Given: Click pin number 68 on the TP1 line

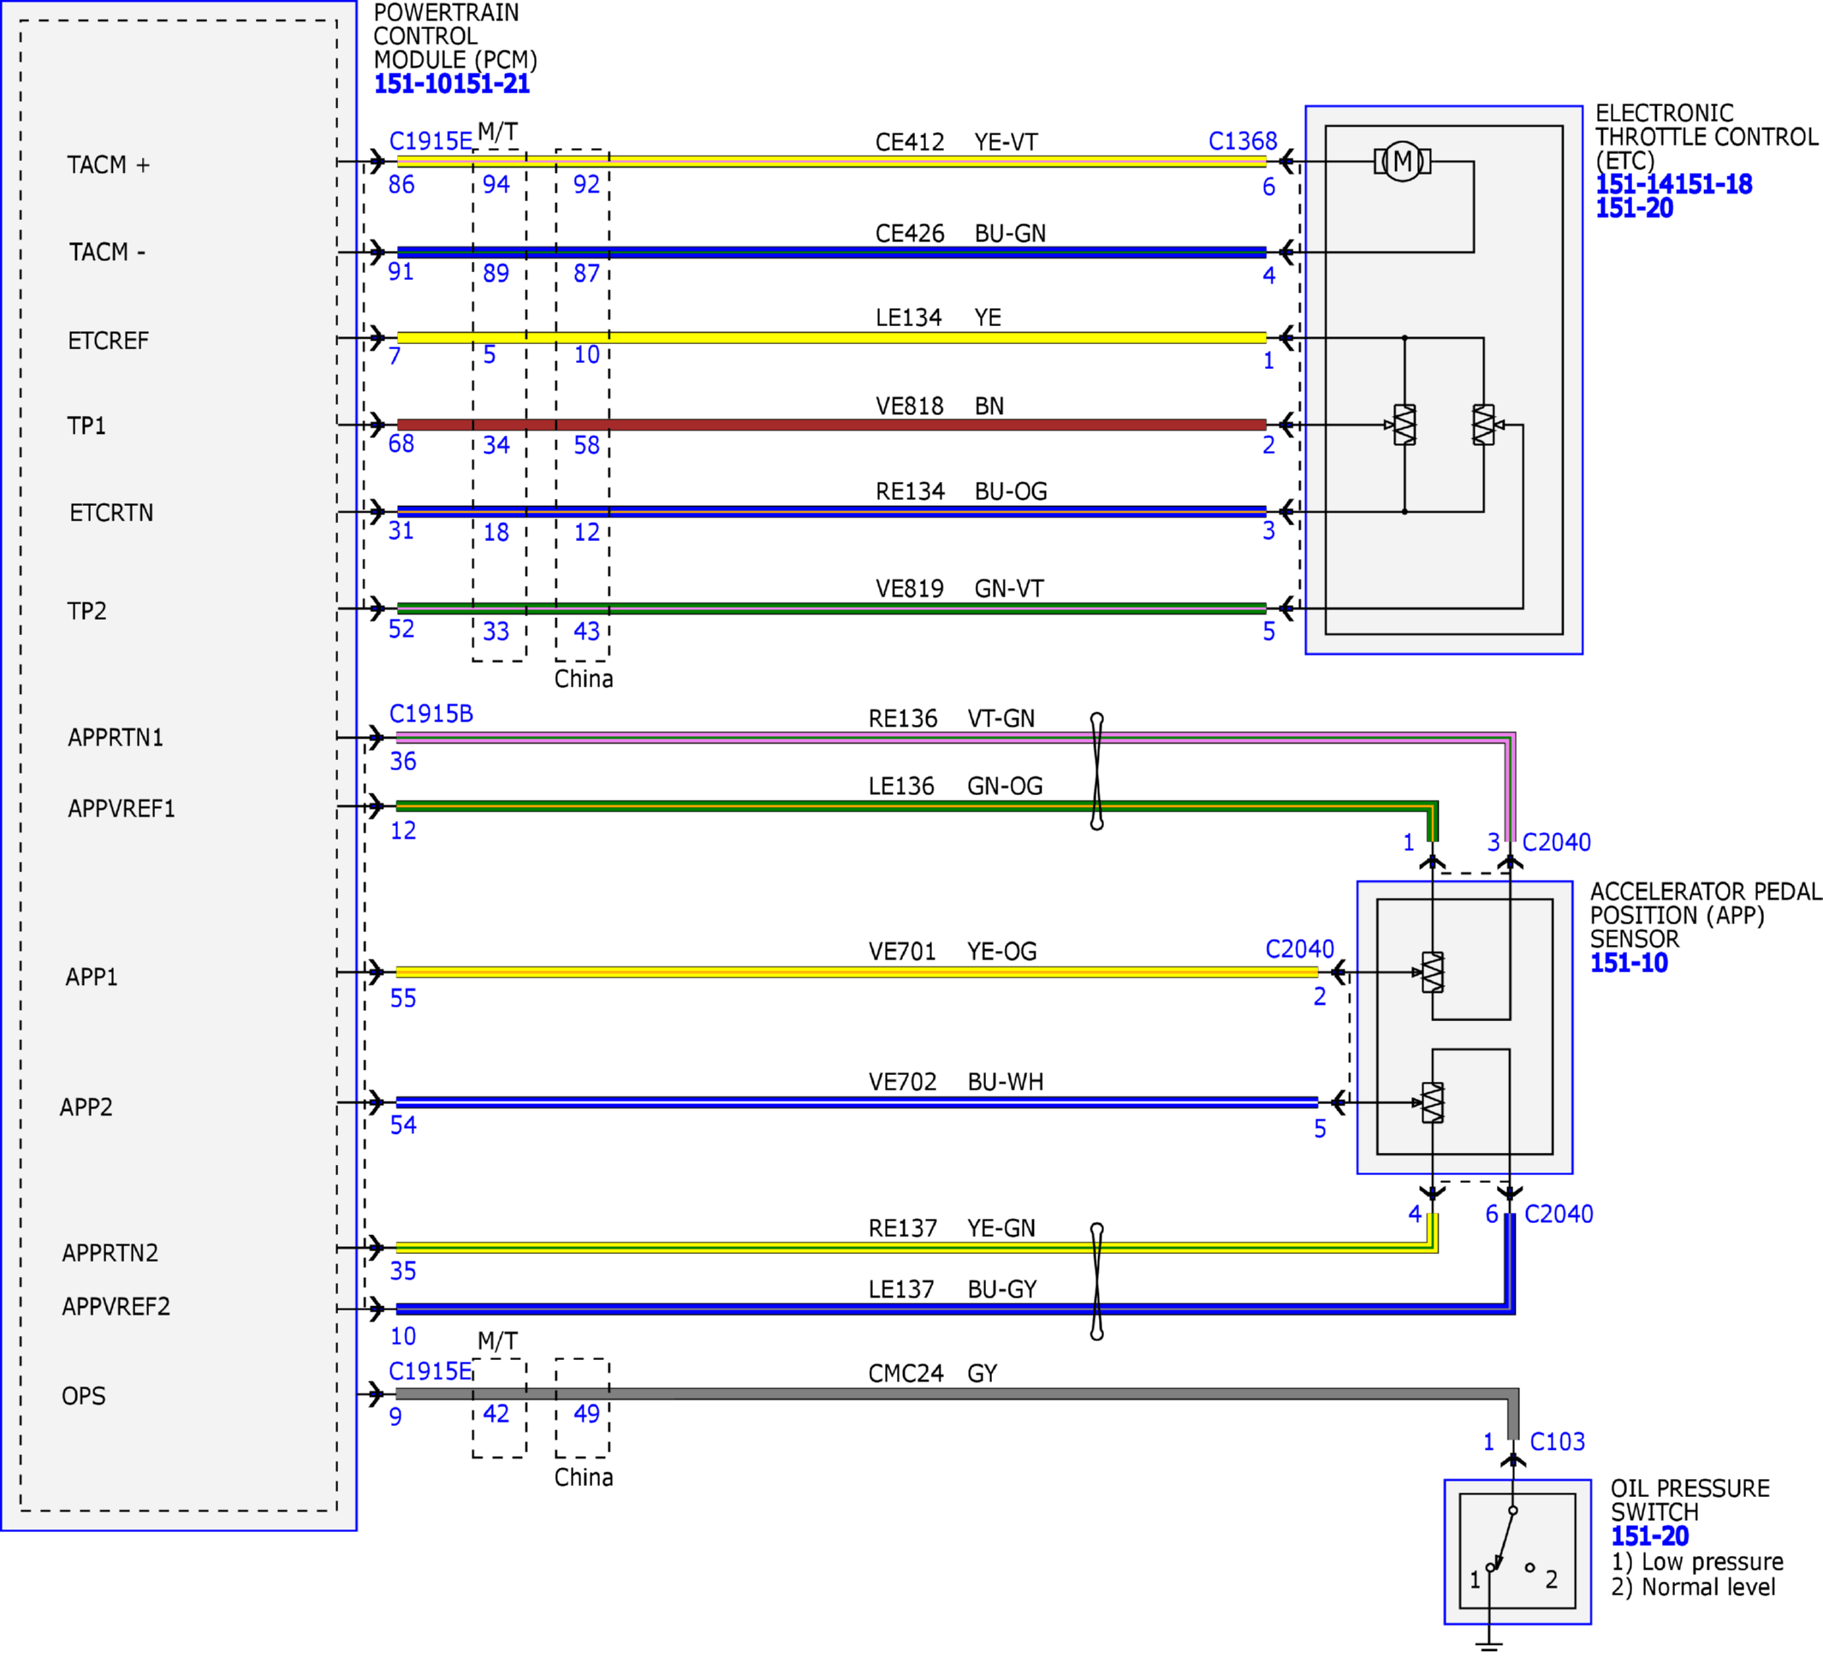Looking at the screenshot, I should coord(401,443).
